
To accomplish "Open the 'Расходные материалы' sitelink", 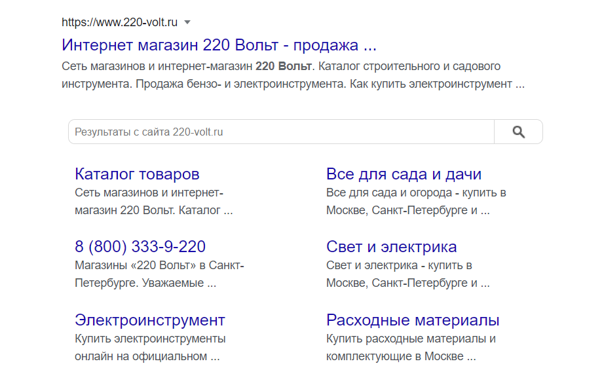I will pyautogui.click(x=413, y=320).
